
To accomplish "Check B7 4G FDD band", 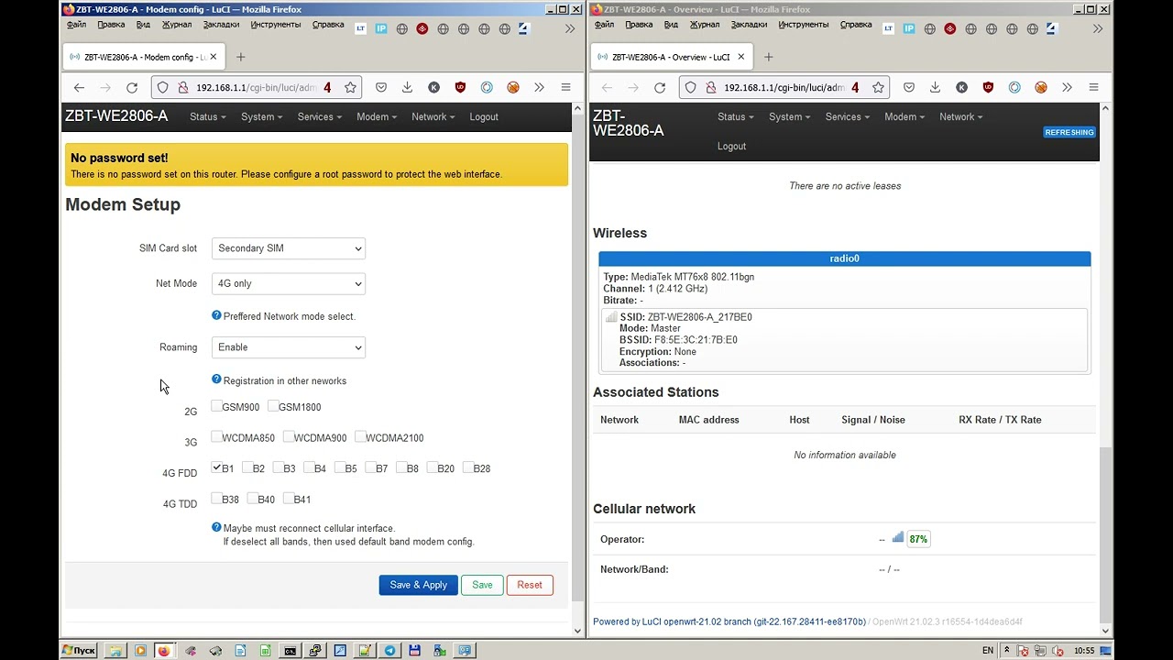I will pyautogui.click(x=370, y=467).
